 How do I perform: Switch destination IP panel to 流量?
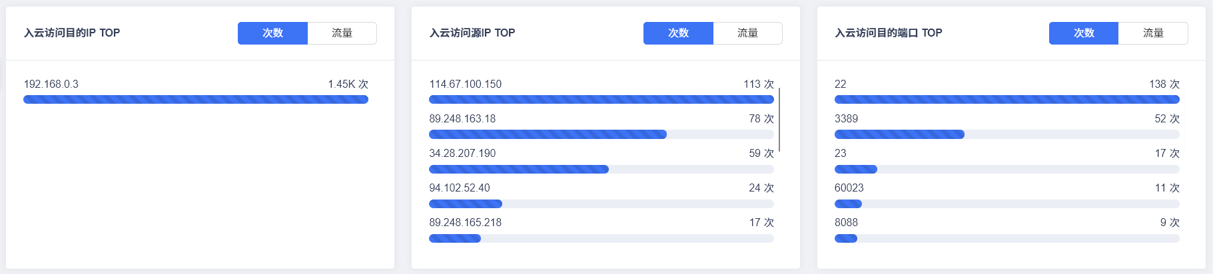coord(342,33)
